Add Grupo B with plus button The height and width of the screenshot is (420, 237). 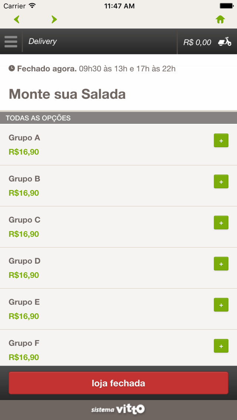pos(221,181)
